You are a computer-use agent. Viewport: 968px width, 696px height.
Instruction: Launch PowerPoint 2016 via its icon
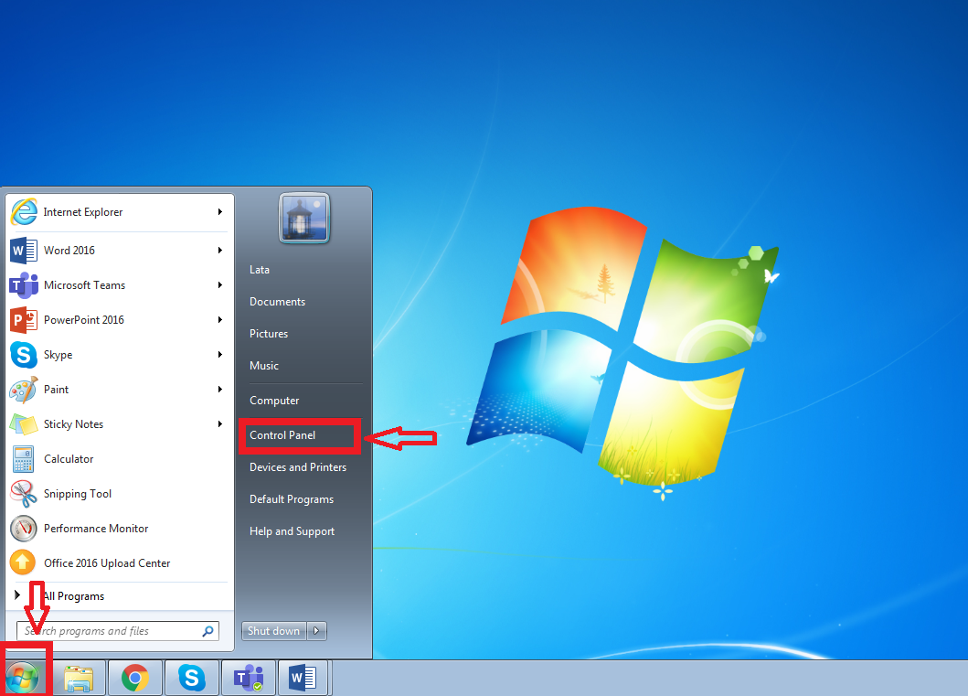point(24,320)
